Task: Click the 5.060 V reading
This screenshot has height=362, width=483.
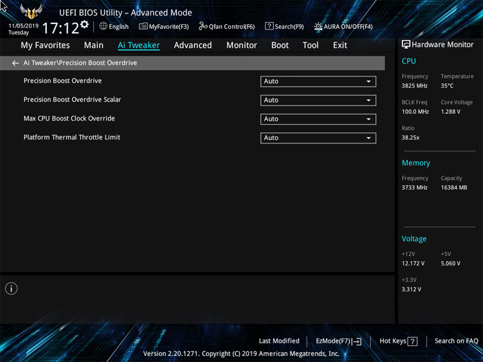Action: [450, 263]
